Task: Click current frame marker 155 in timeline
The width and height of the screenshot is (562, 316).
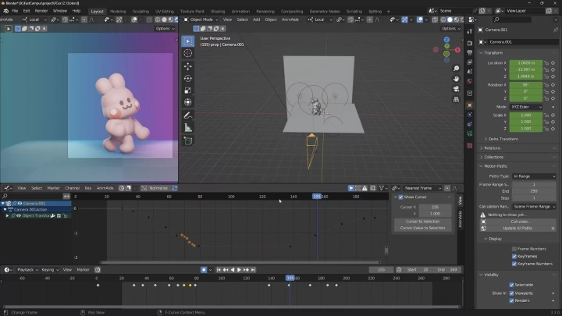Action: tap(290, 278)
